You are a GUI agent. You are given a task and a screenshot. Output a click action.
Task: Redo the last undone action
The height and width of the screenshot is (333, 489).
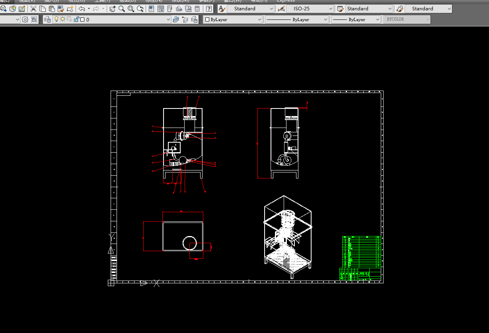point(96,9)
